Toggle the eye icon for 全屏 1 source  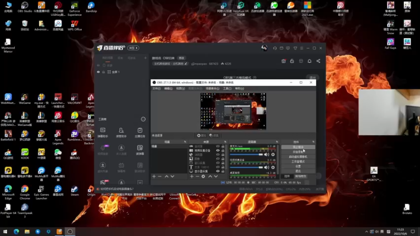point(98,72)
